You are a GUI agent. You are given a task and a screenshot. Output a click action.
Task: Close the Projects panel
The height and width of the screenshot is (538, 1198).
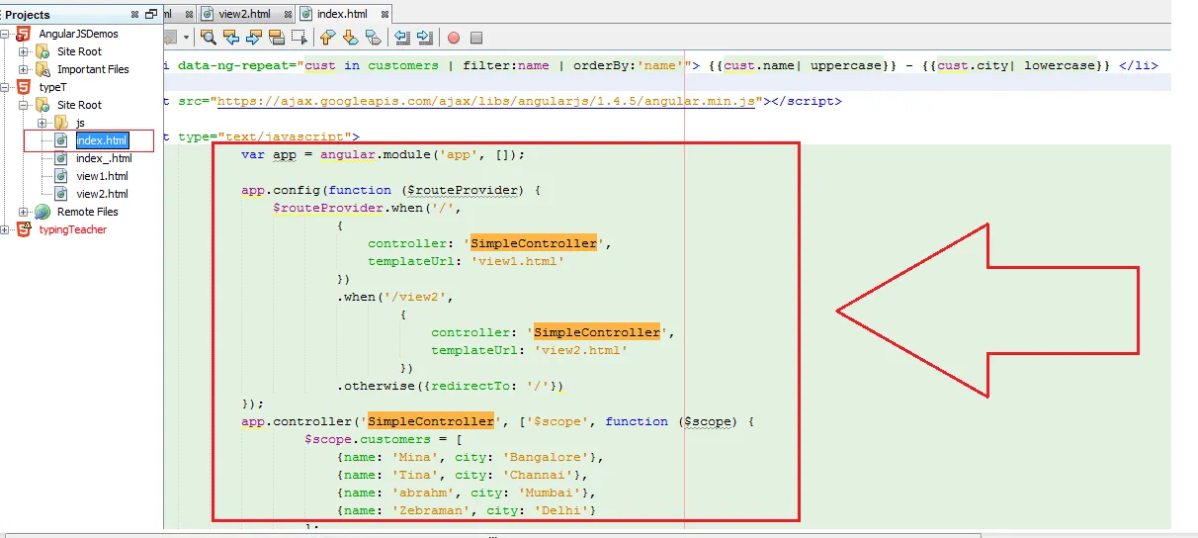pyautogui.click(x=134, y=15)
